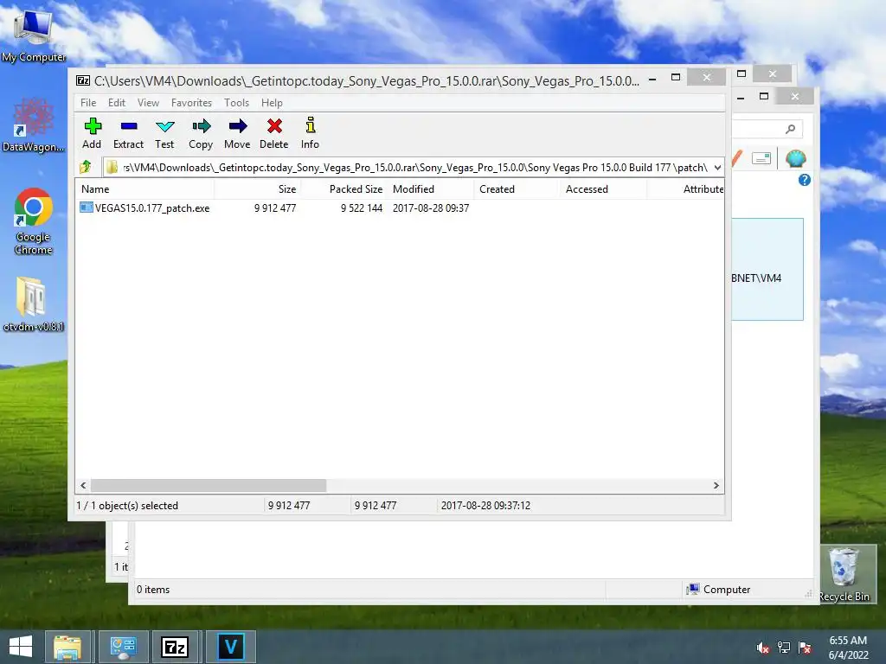The width and height of the screenshot is (886, 664).
Task: Click the Add toolbar icon
Action: 92,133
